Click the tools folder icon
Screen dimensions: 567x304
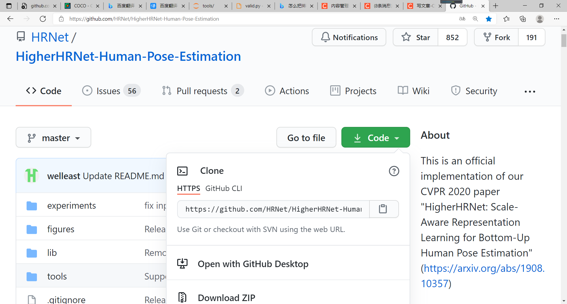tap(31, 276)
